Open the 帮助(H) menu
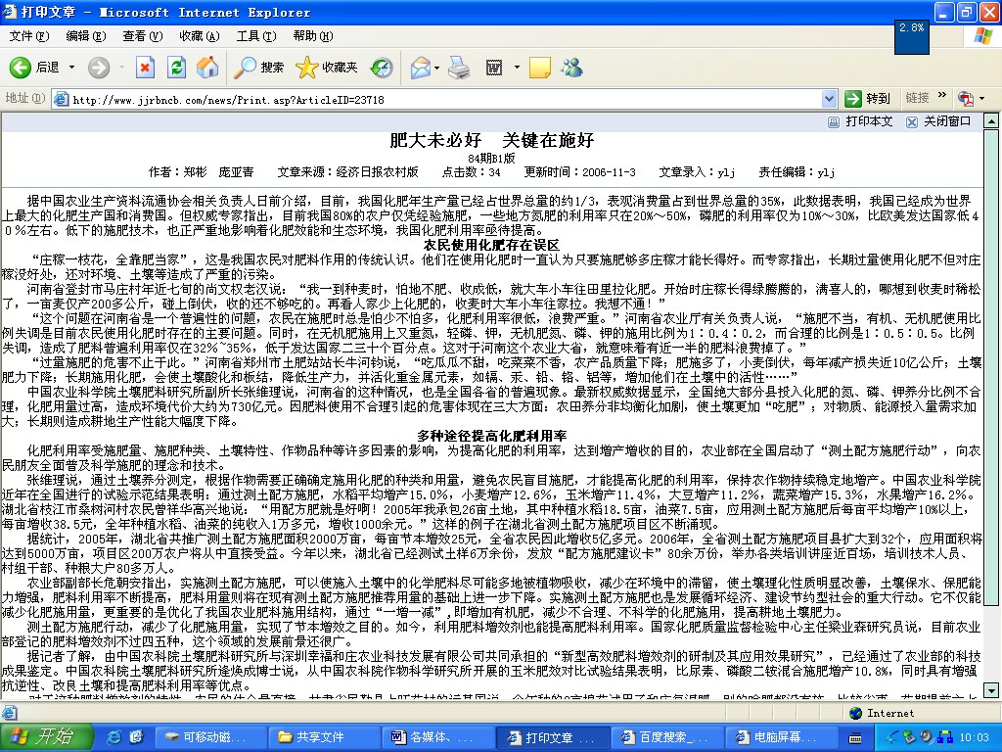 click(x=313, y=36)
